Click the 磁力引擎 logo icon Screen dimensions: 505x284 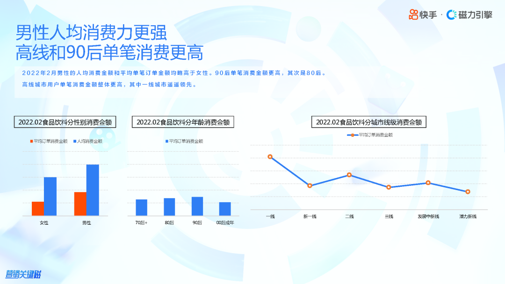(451, 14)
